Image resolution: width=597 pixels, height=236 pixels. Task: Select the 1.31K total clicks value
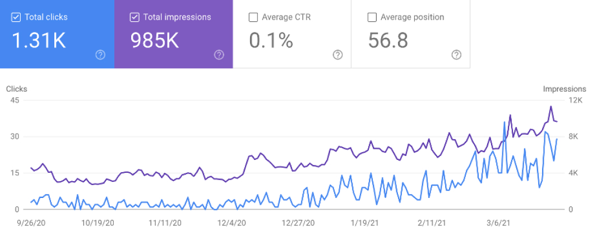point(39,40)
